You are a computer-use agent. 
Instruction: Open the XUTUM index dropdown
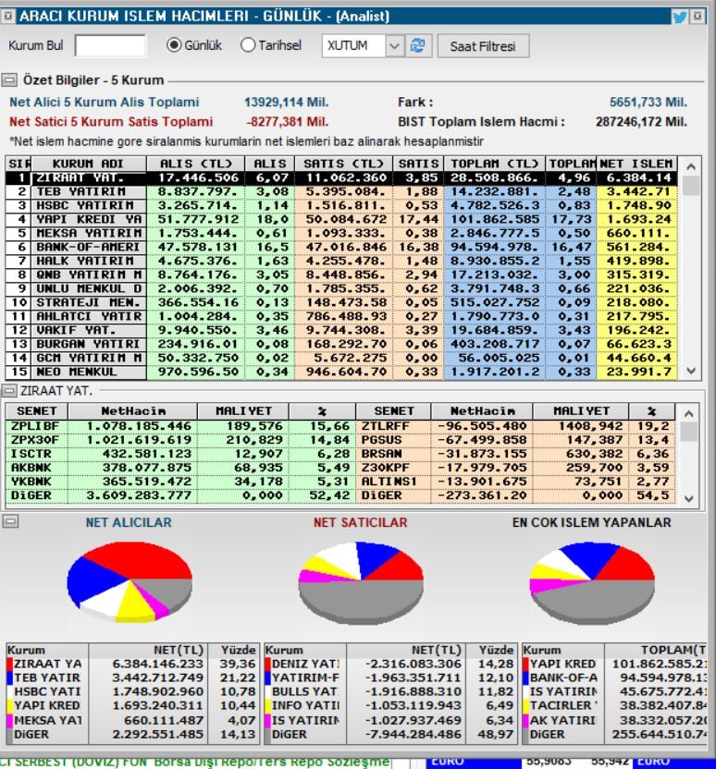click(394, 46)
